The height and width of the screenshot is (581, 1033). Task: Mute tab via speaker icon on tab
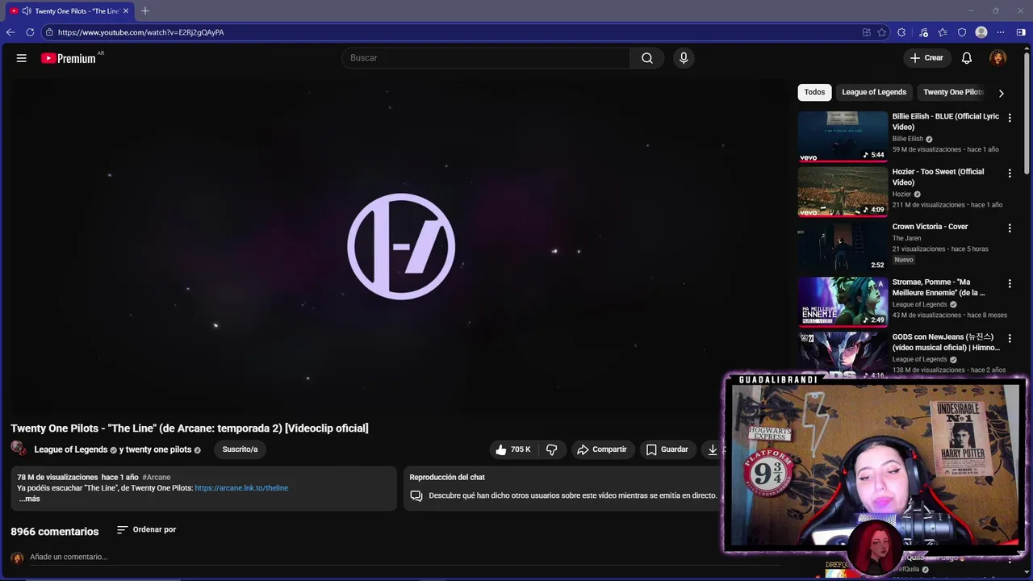coord(27,10)
